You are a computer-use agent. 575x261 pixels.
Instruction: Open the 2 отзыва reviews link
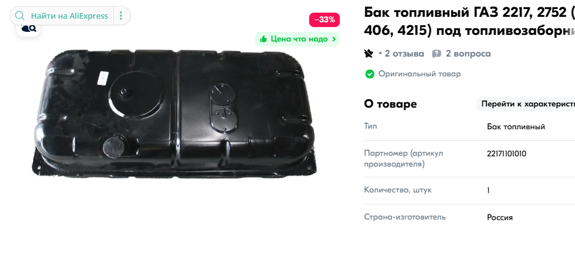point(404,54)
